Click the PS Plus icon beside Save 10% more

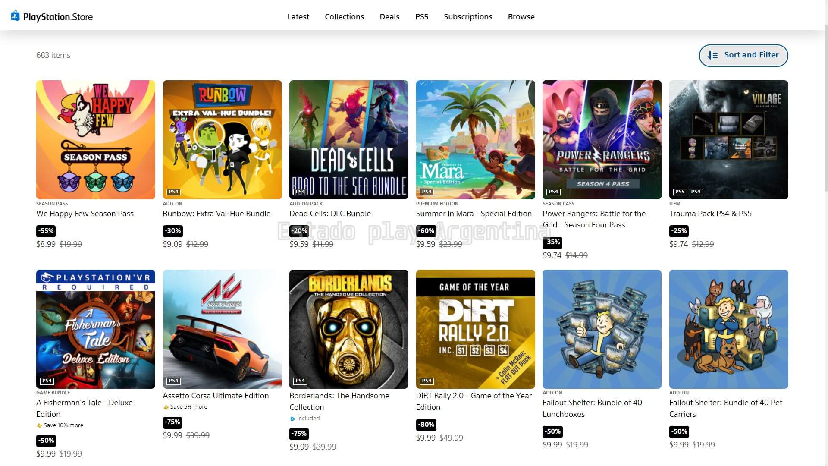39,425
